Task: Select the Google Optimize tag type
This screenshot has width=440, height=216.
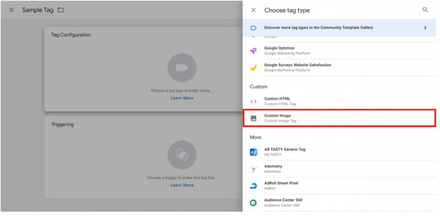Action: (339, 51)
